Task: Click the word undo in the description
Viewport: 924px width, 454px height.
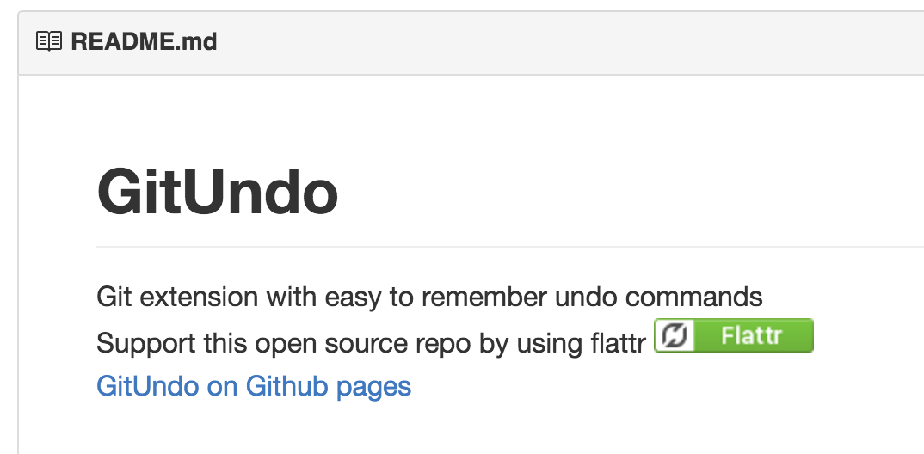Action: [586, 297]
